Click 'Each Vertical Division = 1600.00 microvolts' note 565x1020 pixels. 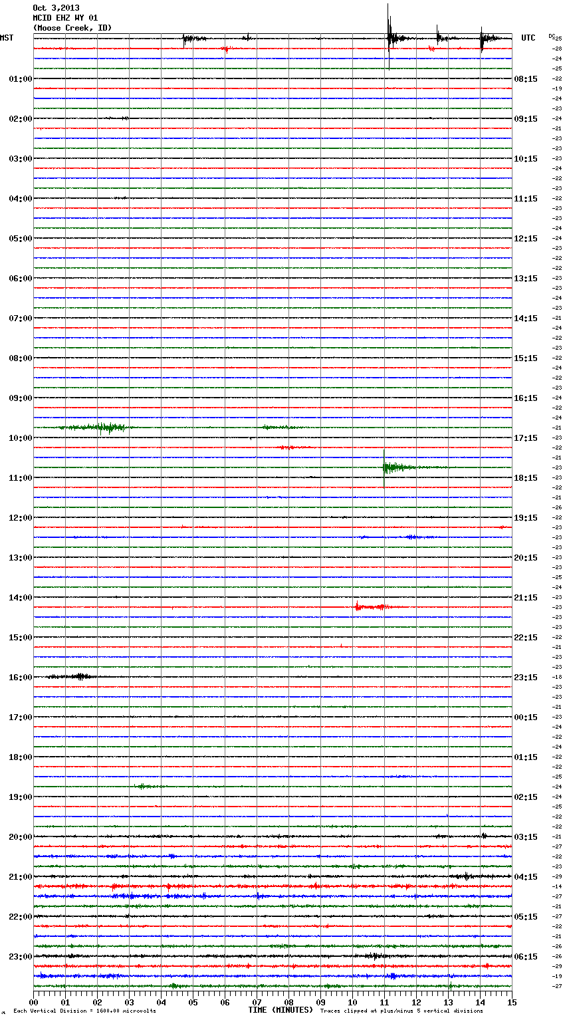tap(84, 1011)
